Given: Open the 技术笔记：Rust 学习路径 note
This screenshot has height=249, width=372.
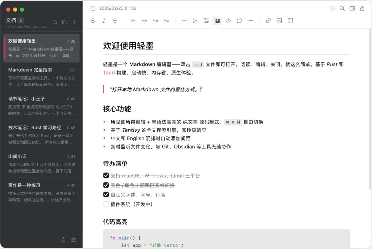Looking at the screenshot, I should (41, 135).
